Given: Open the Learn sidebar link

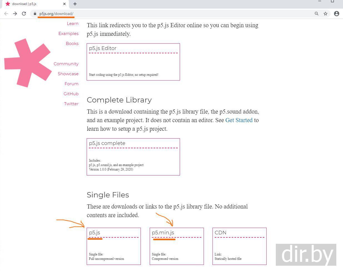Looking at the screenshot, I should click(72, 24).
